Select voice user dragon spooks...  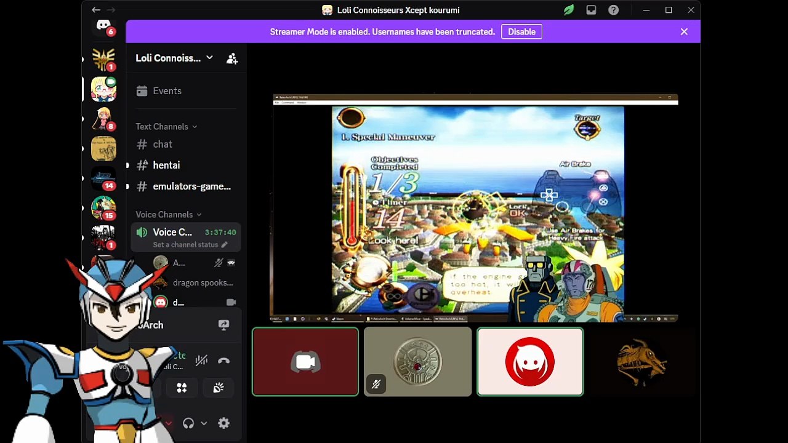[194, 282]
